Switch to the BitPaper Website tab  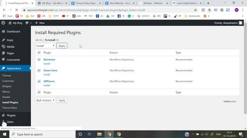154,3
